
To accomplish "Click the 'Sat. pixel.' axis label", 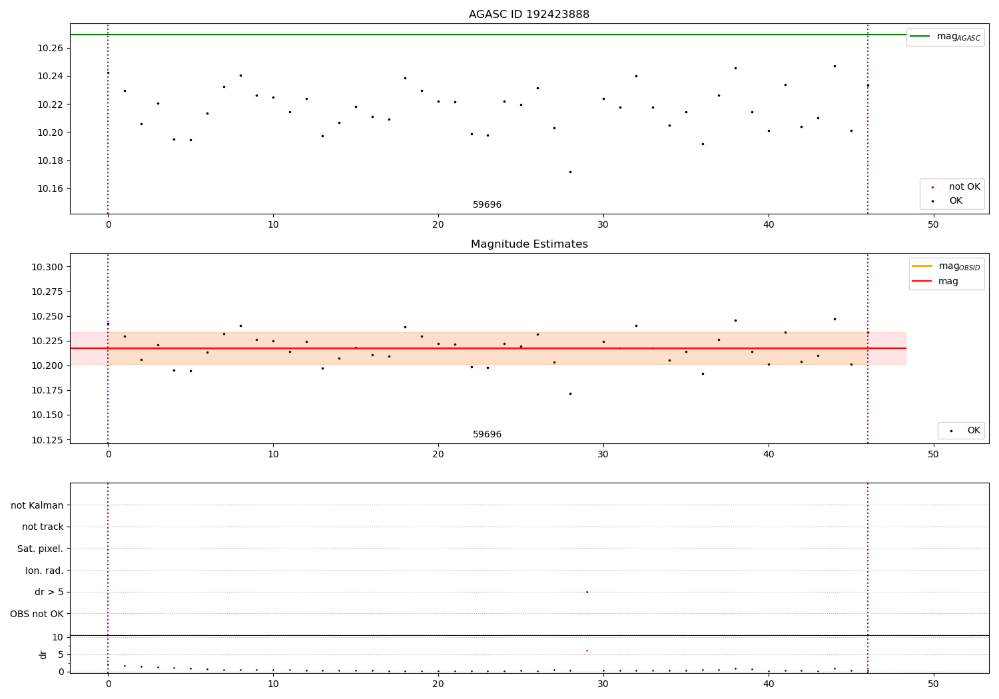I will [x=41, y=549].
